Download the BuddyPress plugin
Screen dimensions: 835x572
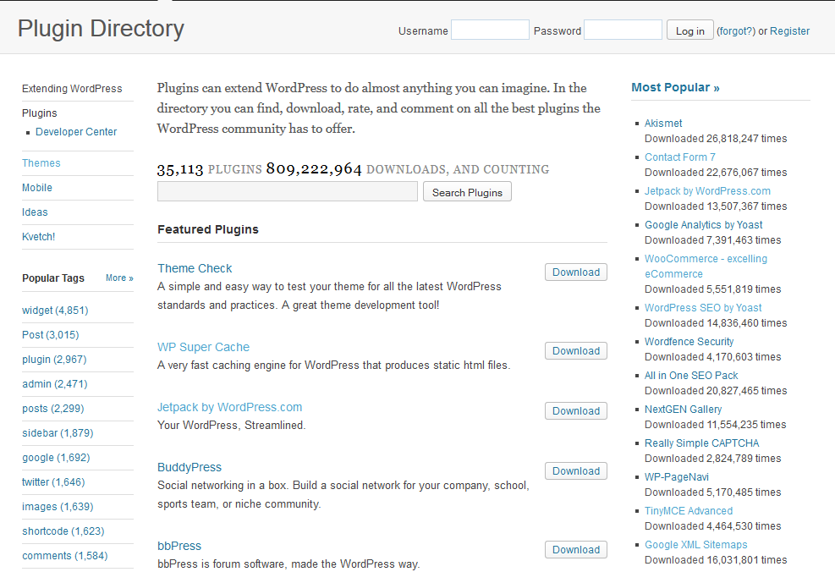[575, 470]
